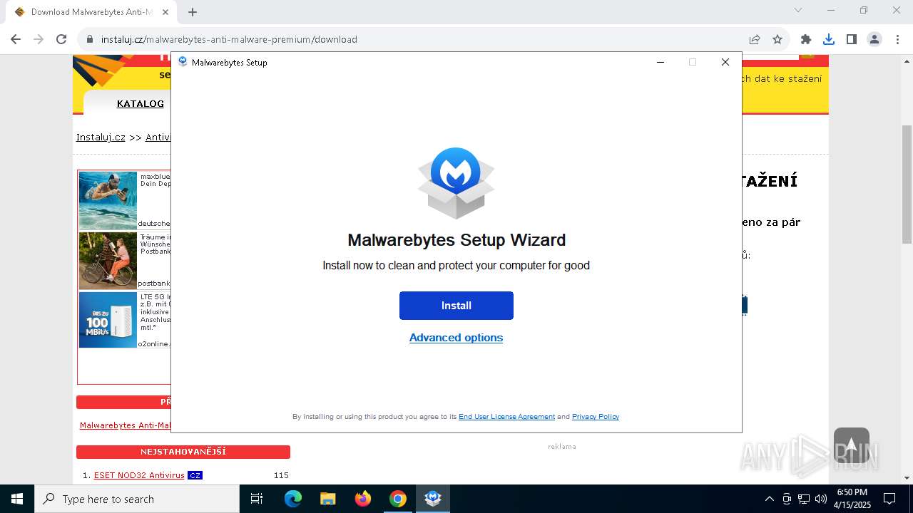Close the Download Malwarebytes tab
The width and height of the screenshot is (913, 513).
click(x=165, y=12)
